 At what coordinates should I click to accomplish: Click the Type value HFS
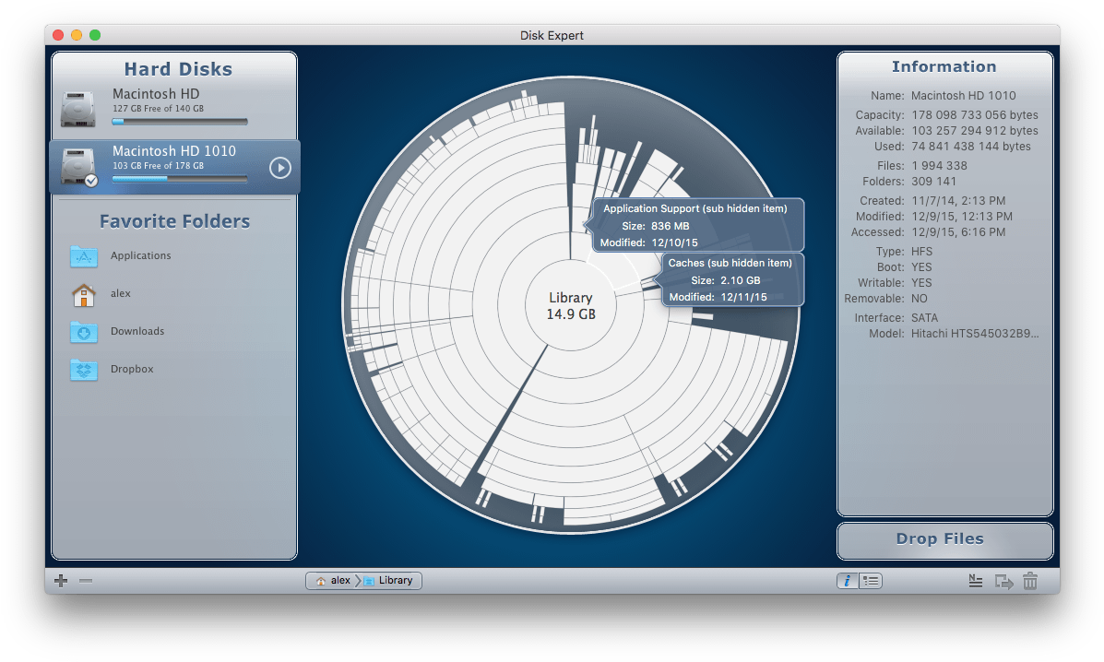(921, 252)
